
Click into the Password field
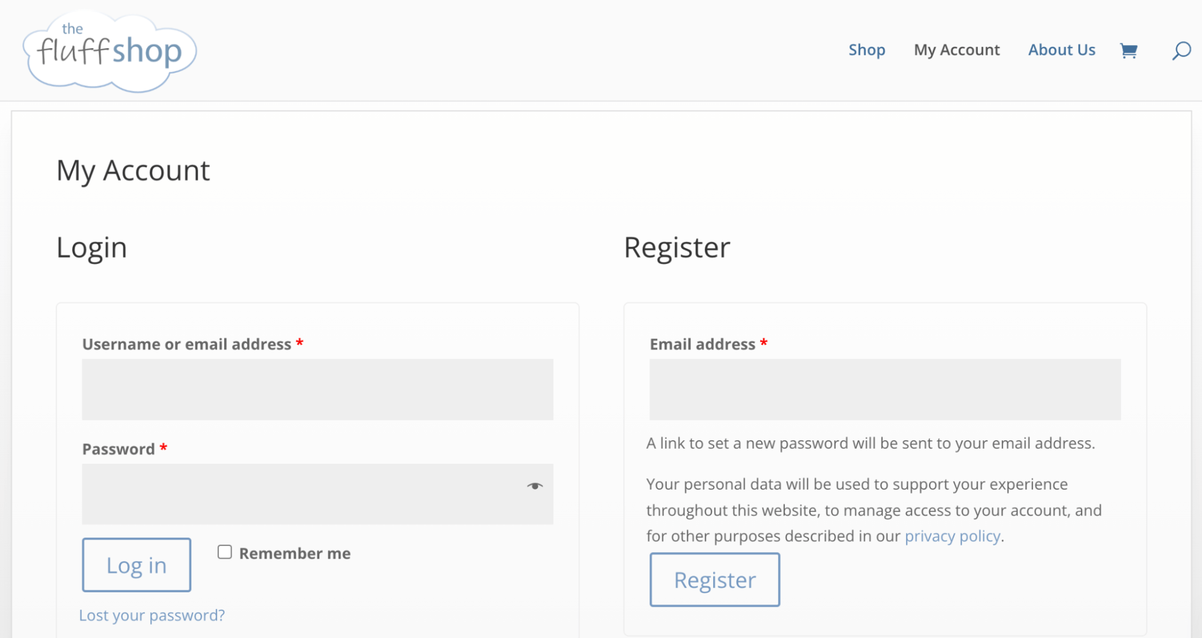click(301, 494)
